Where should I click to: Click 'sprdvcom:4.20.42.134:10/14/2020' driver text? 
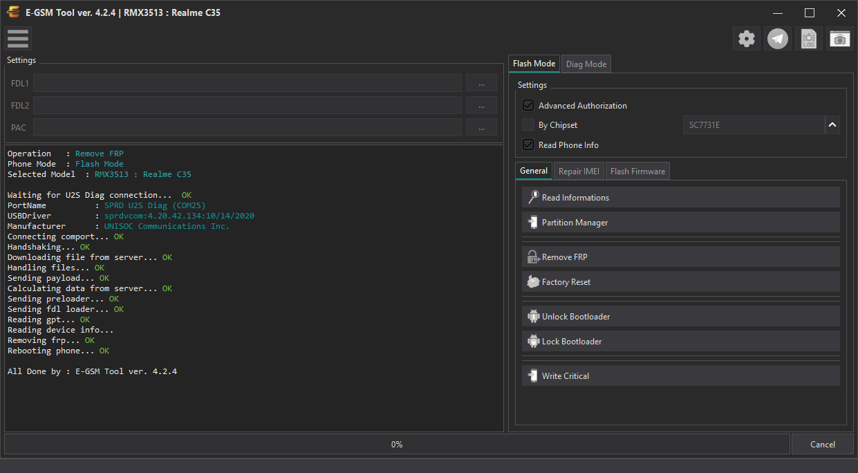179,216
